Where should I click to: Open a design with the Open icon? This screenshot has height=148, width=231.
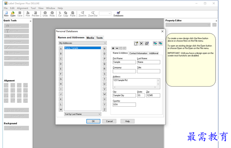[13, 14]
